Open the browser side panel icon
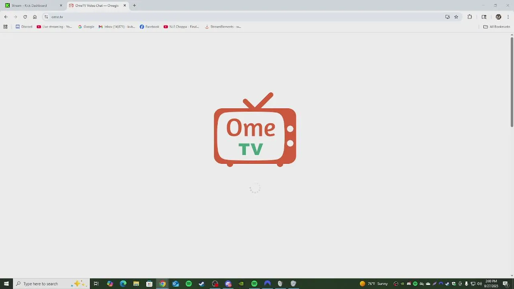 coord(484,17)
